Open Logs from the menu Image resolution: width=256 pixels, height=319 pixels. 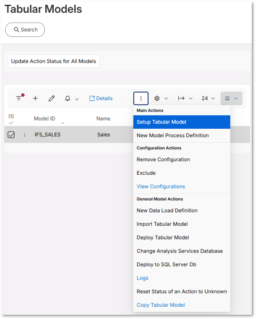[182, 278]
